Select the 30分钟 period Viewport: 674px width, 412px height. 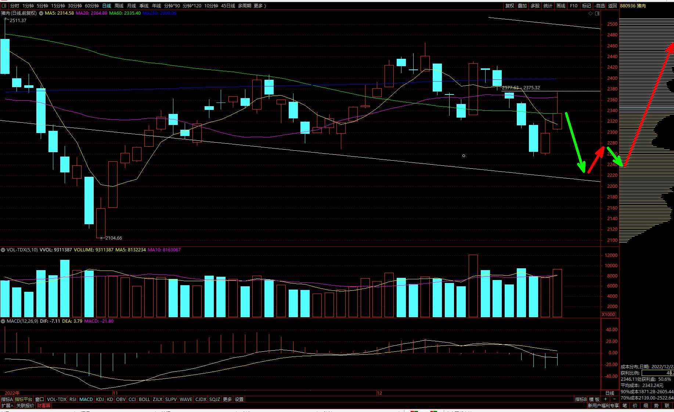(75, 6)
